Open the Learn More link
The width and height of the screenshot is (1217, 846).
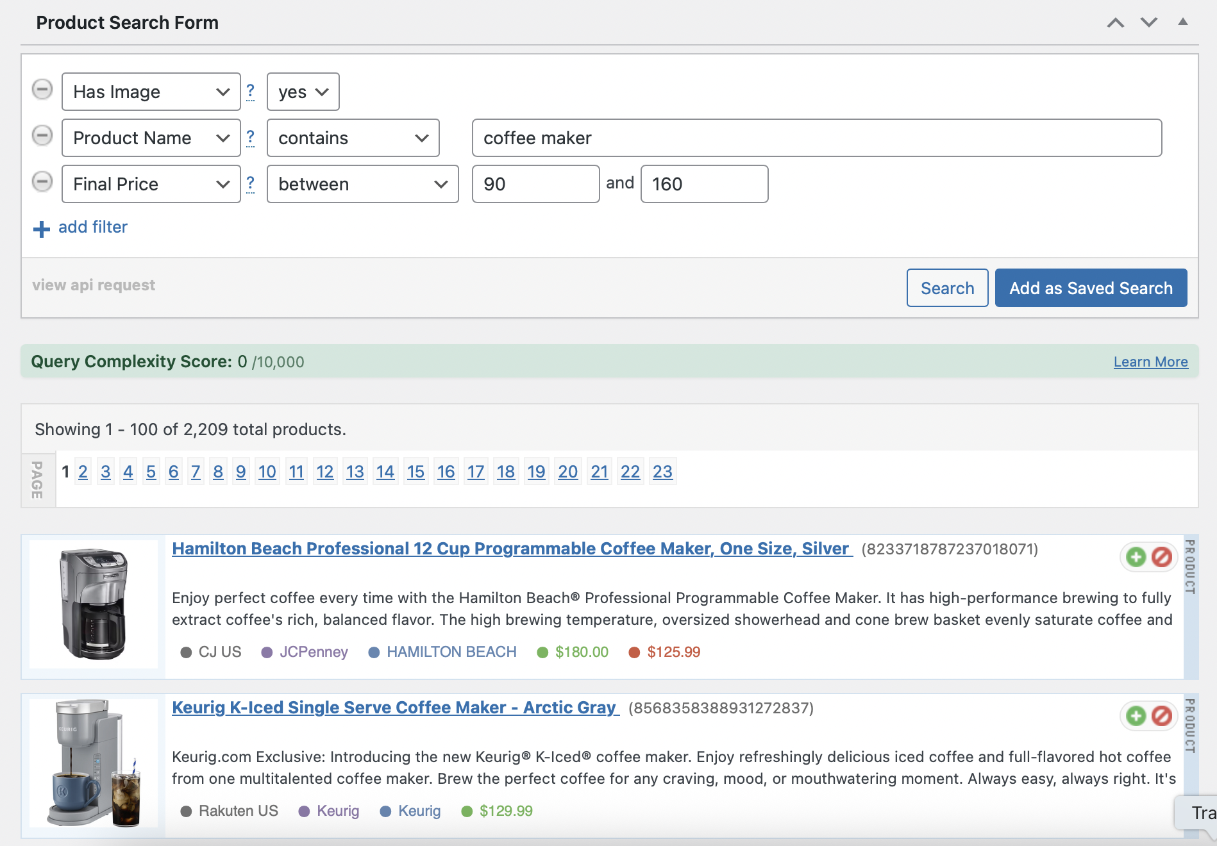[x=1151, y=362]
